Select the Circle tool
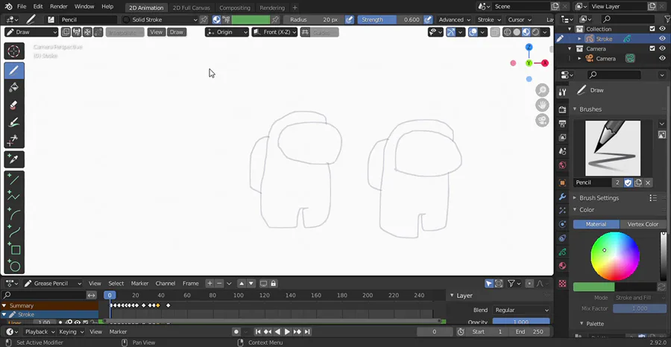The height and width of the screenshot is (347, 671). pyautogui.click(x=14, y=266)
